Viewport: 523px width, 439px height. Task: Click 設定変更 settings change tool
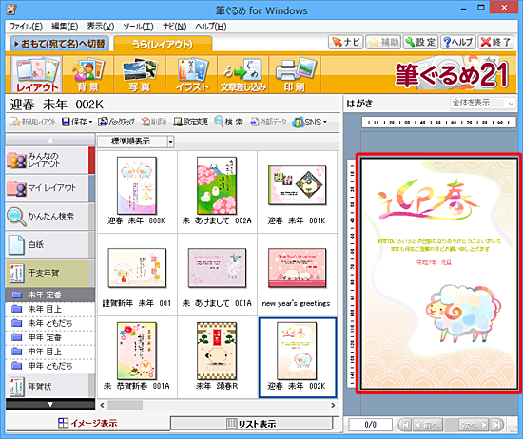tap(191, 122)
